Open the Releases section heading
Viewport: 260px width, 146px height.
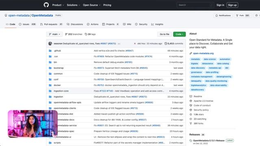point(195,135)
